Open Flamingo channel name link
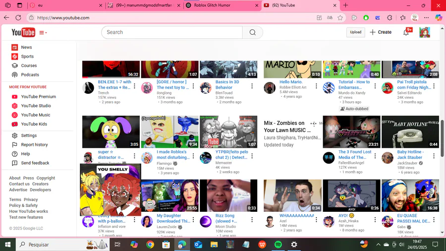Viewport: 446px width, 251px height. tap(164, 163)
